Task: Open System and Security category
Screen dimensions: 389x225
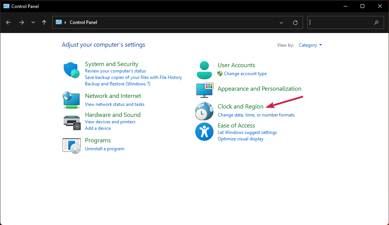Action: point(111,64)
